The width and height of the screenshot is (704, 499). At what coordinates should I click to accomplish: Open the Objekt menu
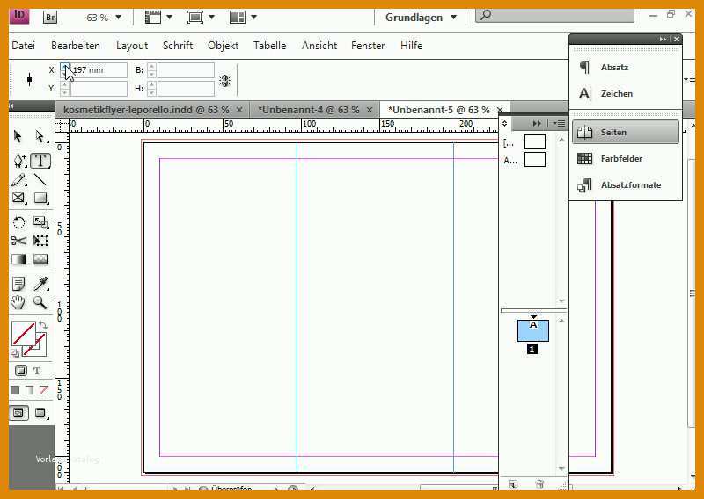[224, 46]
